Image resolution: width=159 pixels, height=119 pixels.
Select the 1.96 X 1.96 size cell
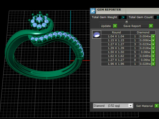pos(116,64)
